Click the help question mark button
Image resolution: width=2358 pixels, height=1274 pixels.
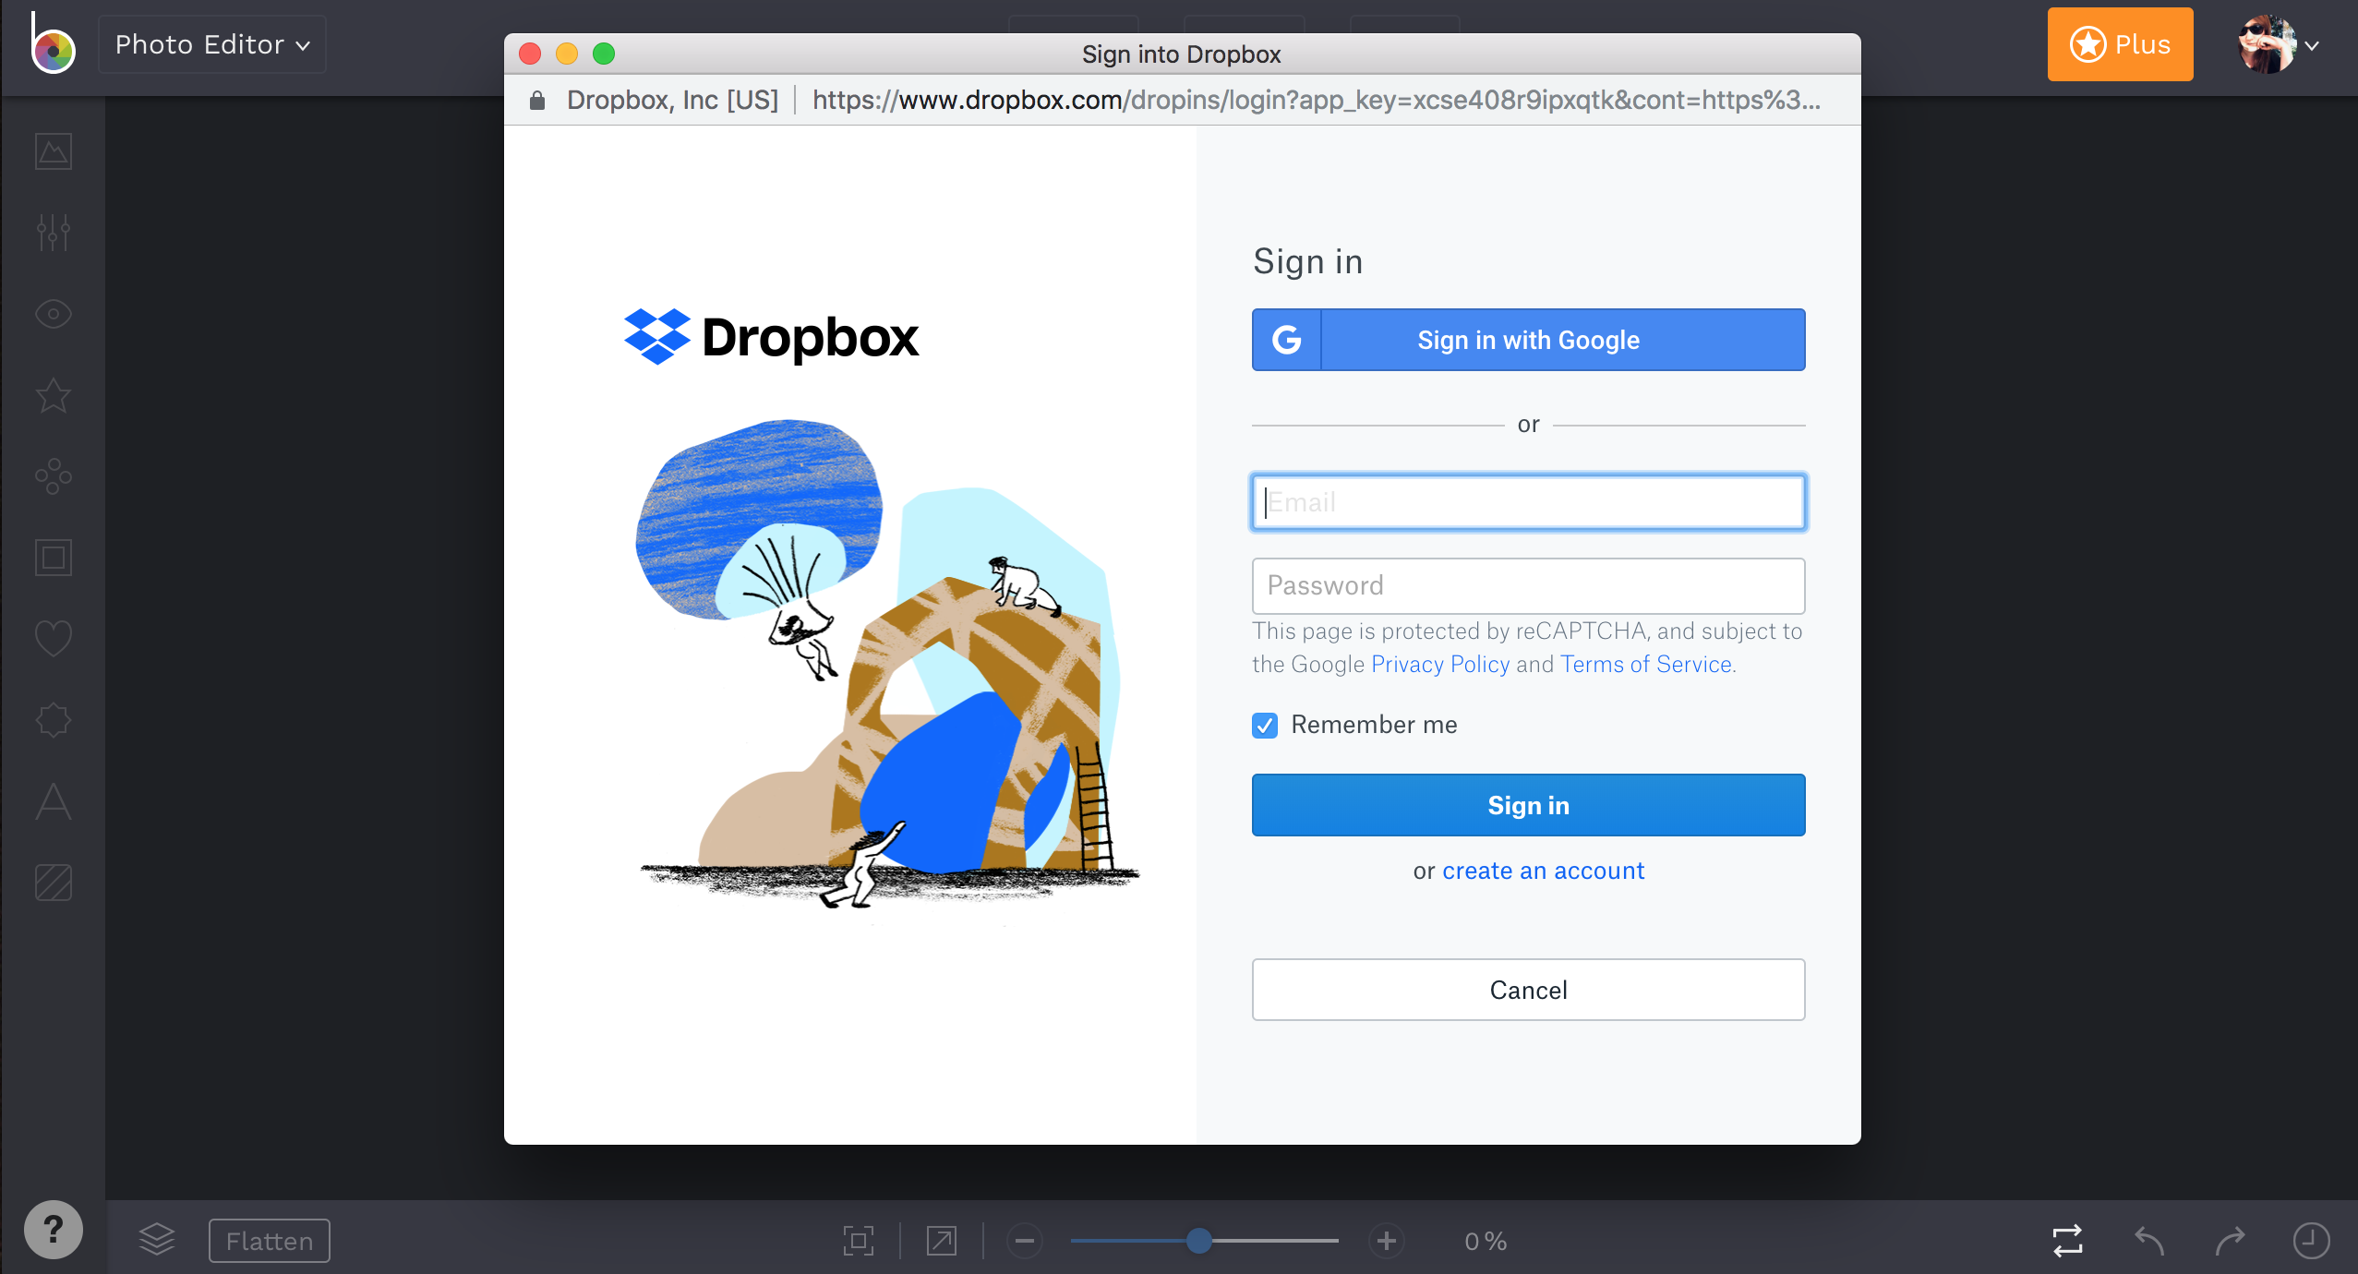pos(54,1230)
